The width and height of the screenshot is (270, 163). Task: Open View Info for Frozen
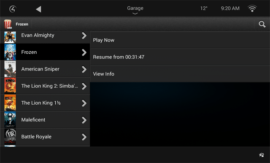coord(180,74)
